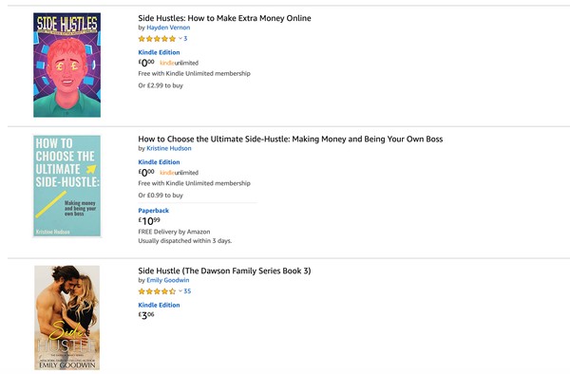Visit author Hayden Vernon's page

pos(168,28)
